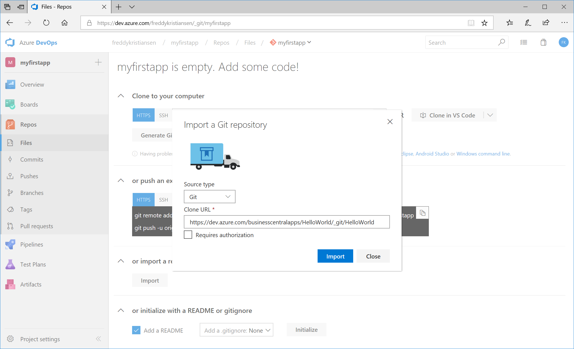Click the search magnifier icon
Screen dimensions: 574x349
(x=501, y=42)
